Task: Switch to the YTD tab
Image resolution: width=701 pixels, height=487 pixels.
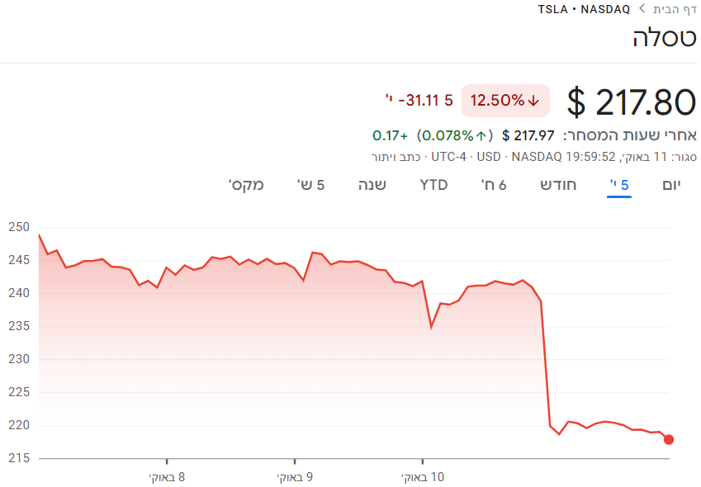Action: [433, 184]
